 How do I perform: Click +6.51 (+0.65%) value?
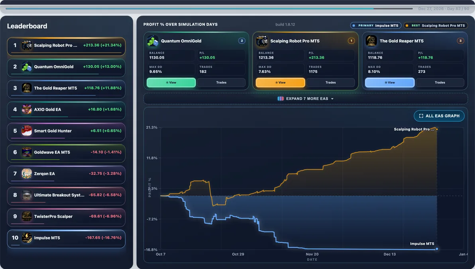point(106,131)
